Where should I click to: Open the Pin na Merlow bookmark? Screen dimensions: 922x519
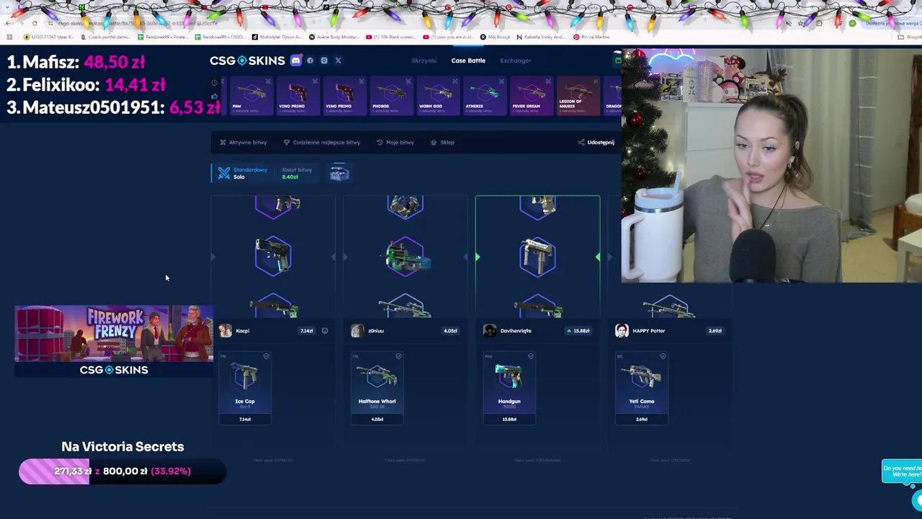pos(592,37)
